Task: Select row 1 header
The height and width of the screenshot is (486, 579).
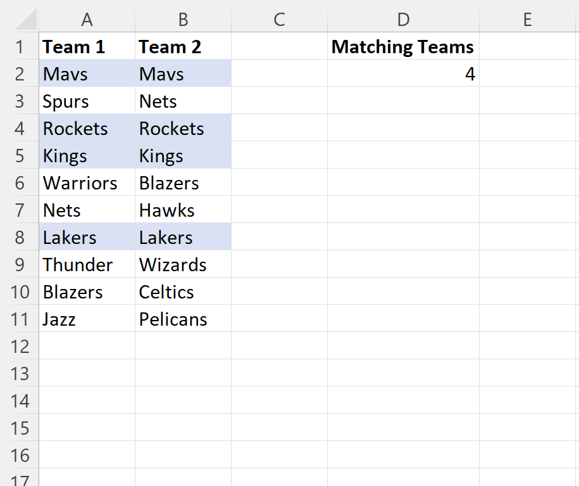Action: (20, 46)
